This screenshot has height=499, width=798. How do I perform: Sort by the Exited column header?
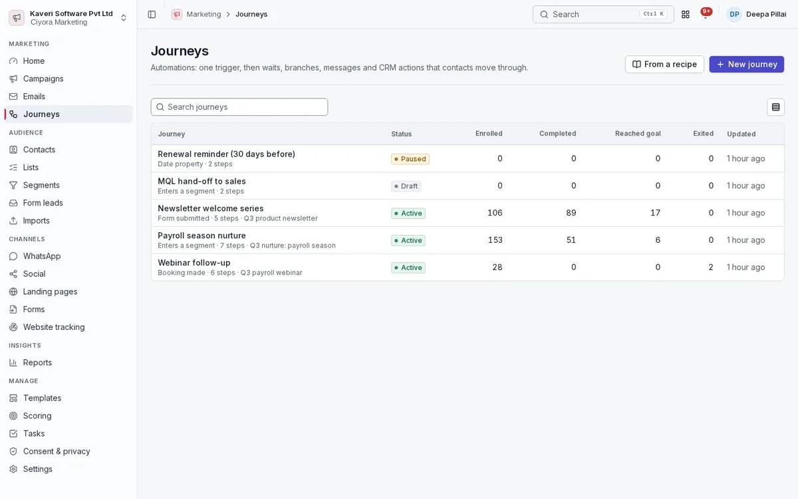coord(703,134)
